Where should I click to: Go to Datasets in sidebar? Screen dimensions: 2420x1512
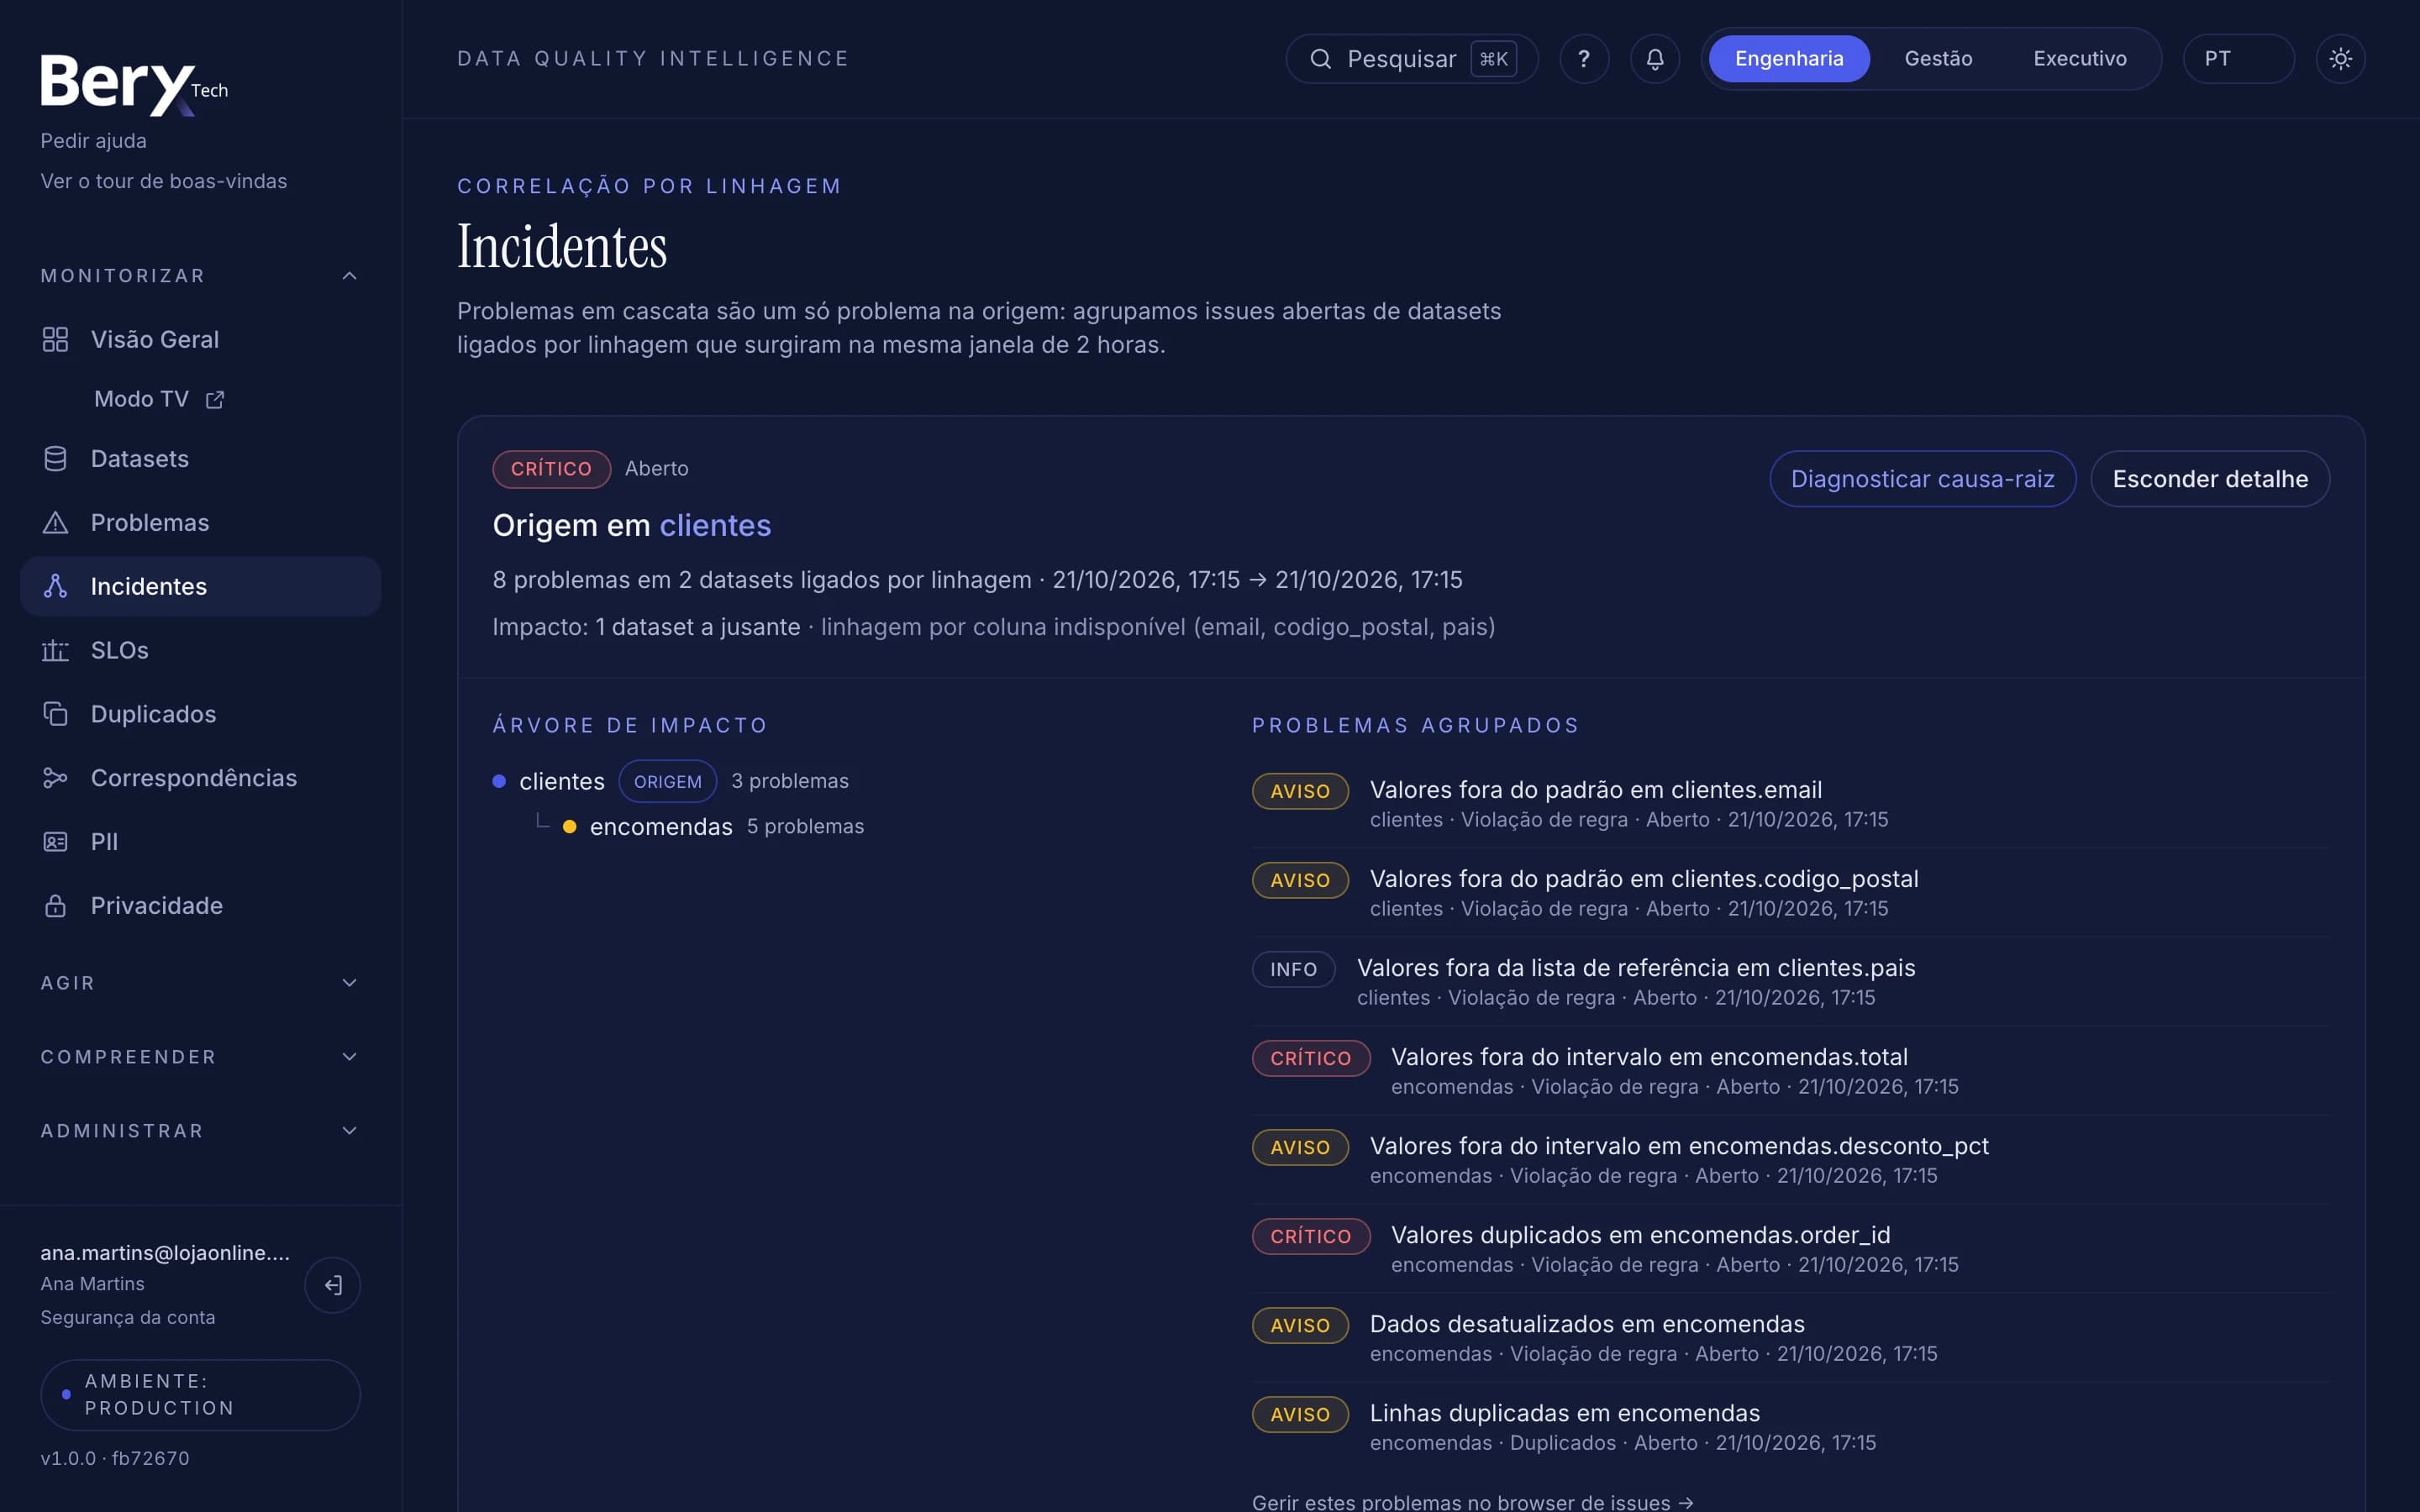200,459
